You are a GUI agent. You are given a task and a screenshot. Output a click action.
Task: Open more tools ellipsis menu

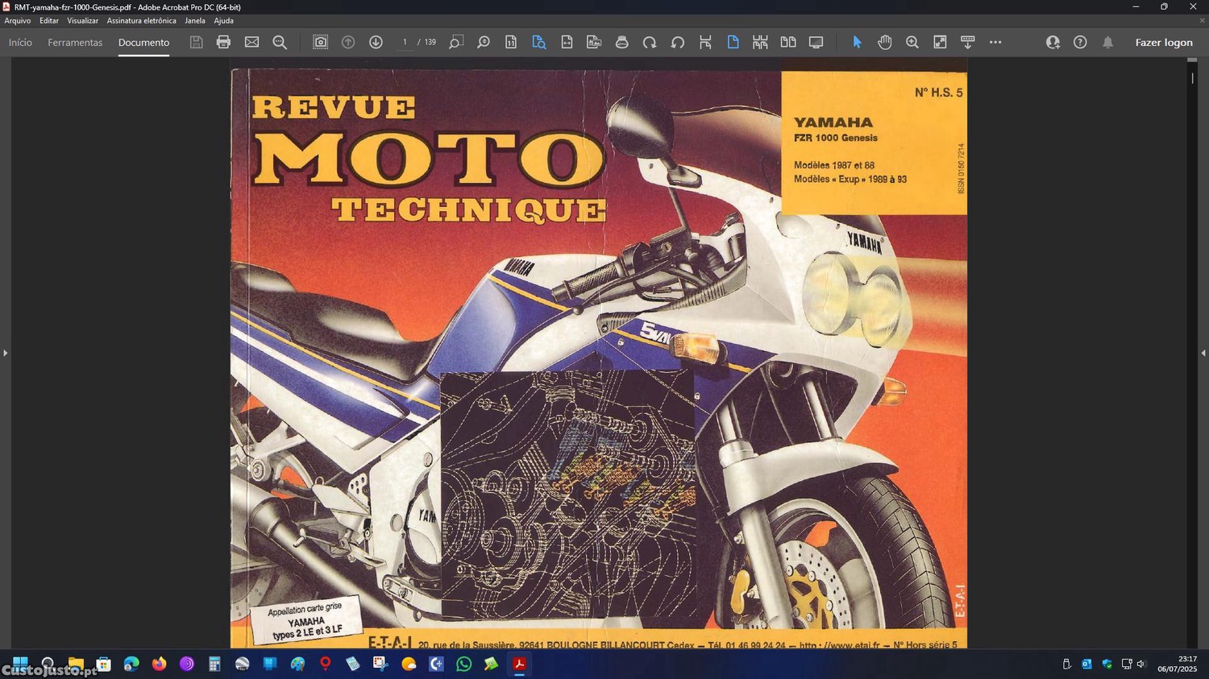[995, 42]
